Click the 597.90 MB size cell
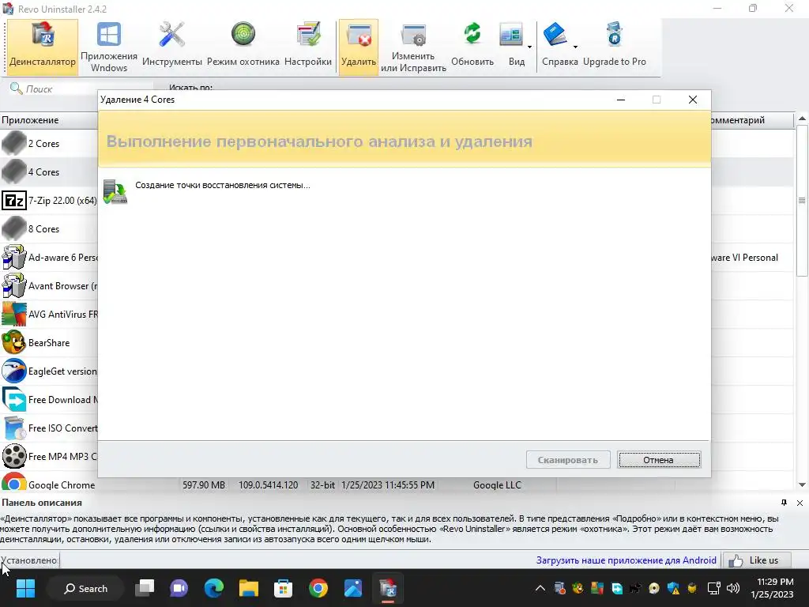This screenshot has height=607, width=809. pos(204,484)
